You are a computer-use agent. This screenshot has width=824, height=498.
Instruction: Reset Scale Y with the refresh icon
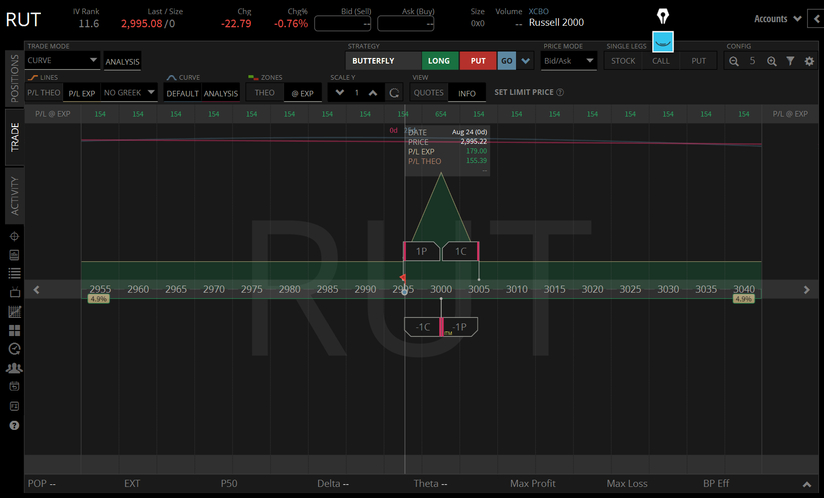tap(394, 93)
